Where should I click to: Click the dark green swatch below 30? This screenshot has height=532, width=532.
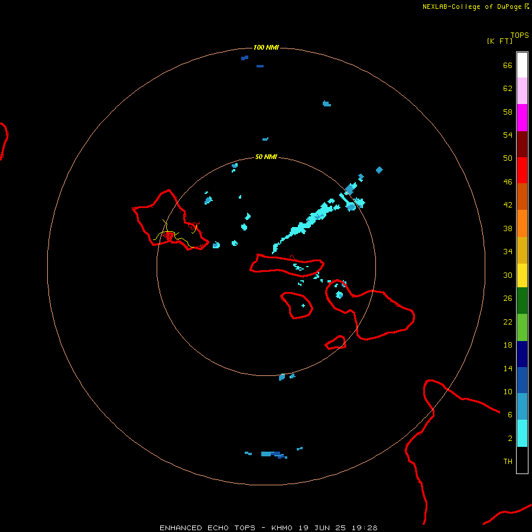tap(522, 301)
